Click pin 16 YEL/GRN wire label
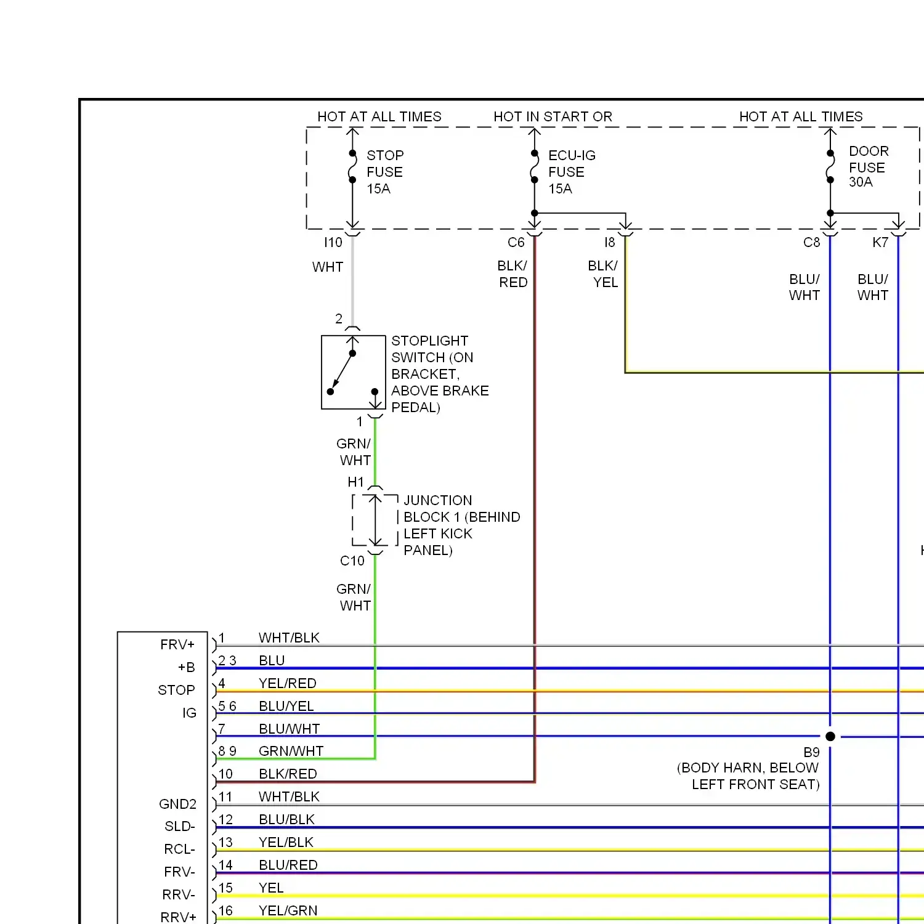 (x=288, y=910)
